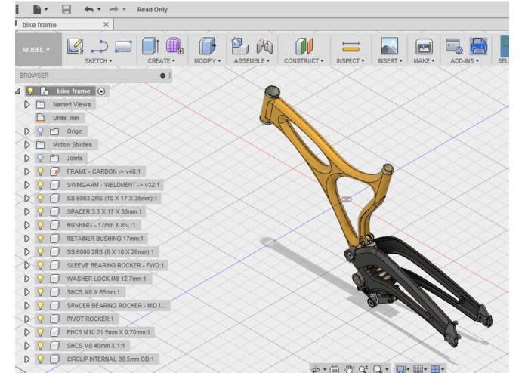Select the Line sketch tool

click(99, 46)
